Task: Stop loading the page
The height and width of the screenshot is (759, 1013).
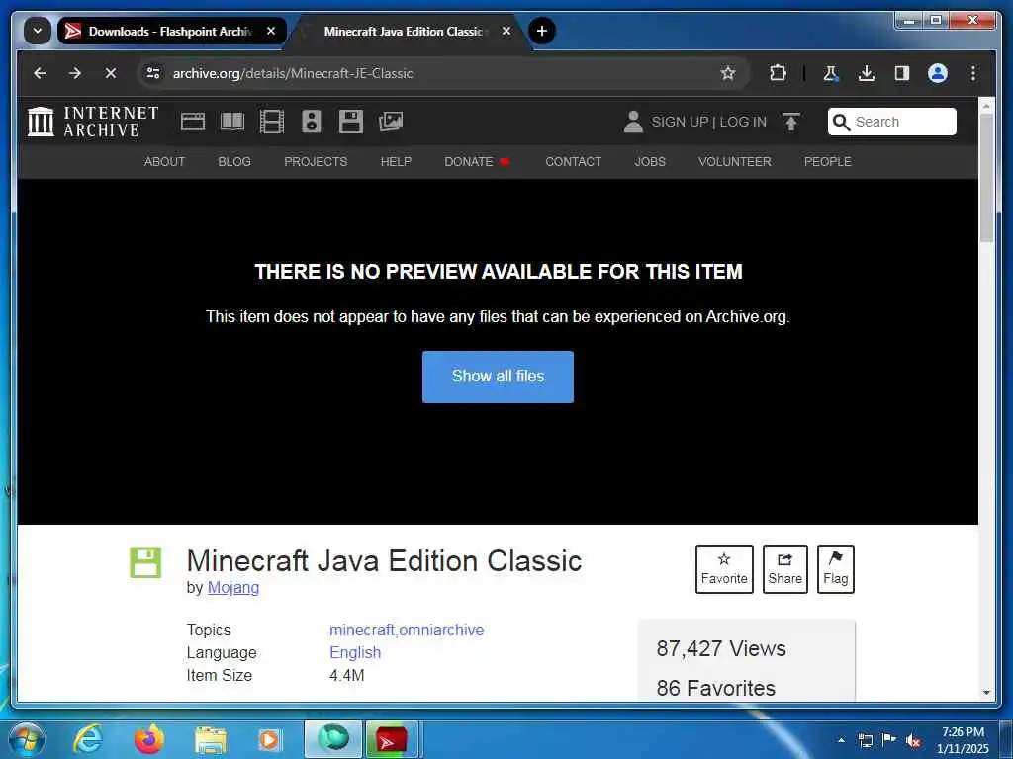Action: (x=111, y=73)
